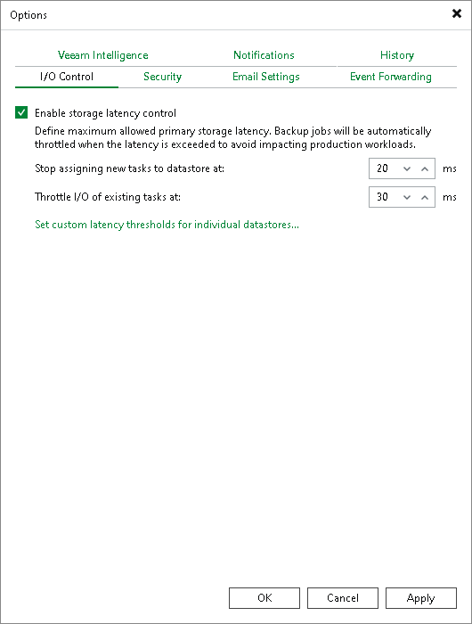Confirm settings with the OK button

[x=264, y=598]
